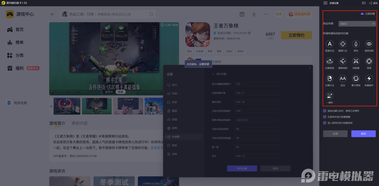
Task: Select the 图集 gallery toggle
Action: (120, 92)
